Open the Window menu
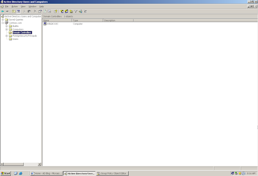Screen dimensions: 258x176 click(32, 6)
